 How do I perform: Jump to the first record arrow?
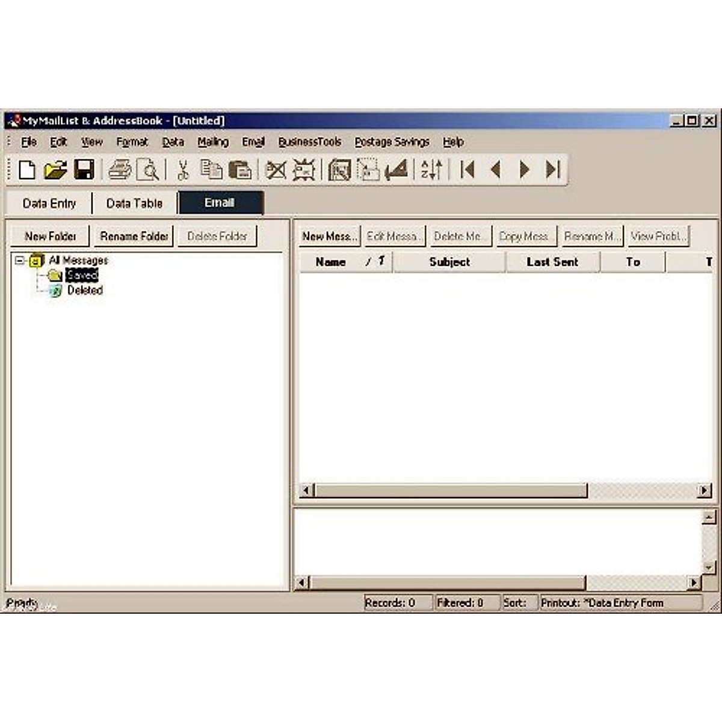click(467, 170)
